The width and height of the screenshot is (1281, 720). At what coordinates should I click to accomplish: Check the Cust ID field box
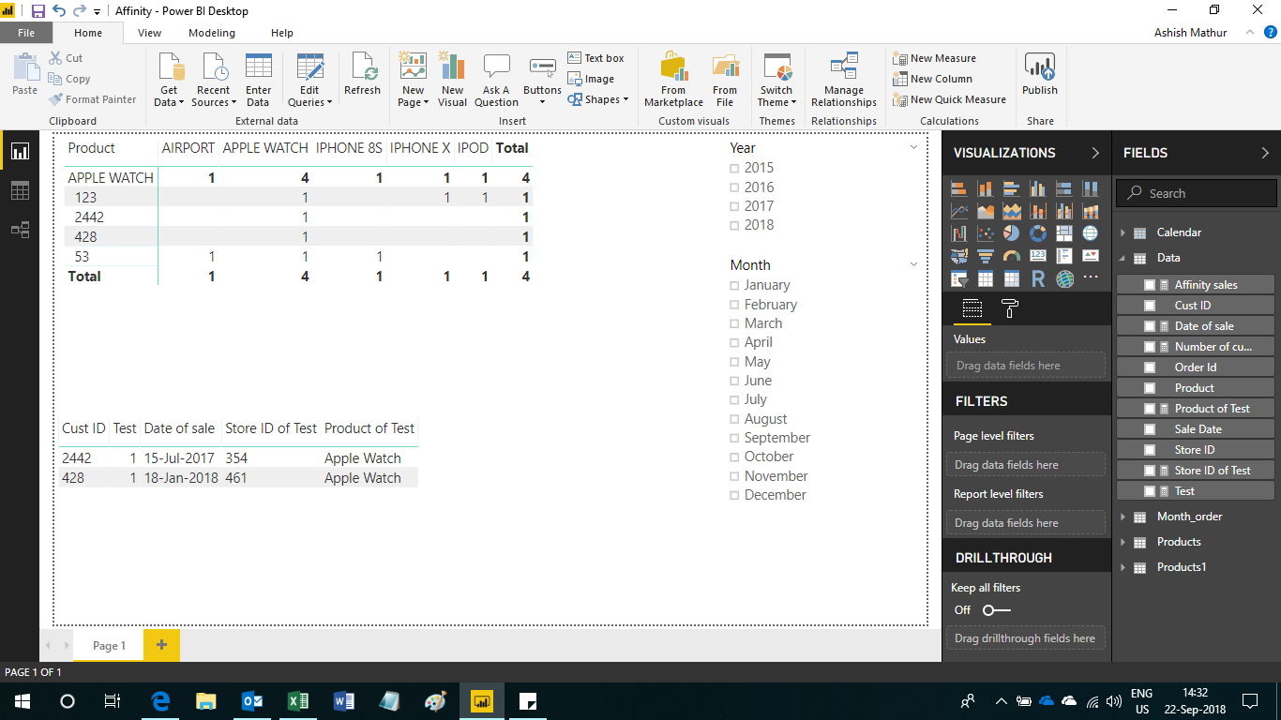(1150, 306)
